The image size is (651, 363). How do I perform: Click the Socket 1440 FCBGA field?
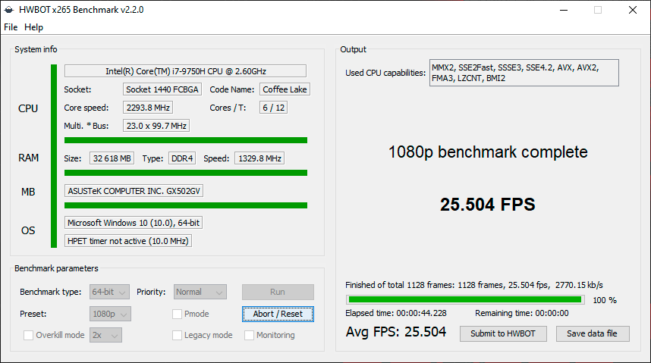[x=162, y=89]
